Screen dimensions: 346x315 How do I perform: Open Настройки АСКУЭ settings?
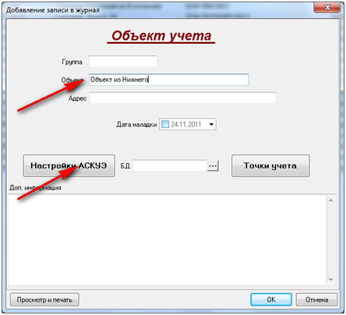click(69, 166)
